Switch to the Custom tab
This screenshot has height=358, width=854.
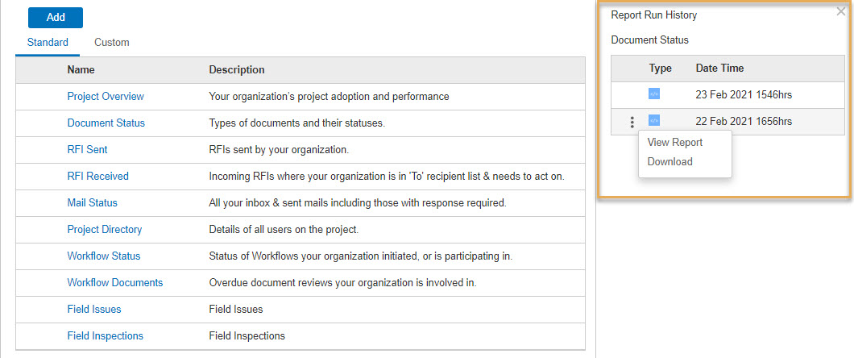point(112,43)
